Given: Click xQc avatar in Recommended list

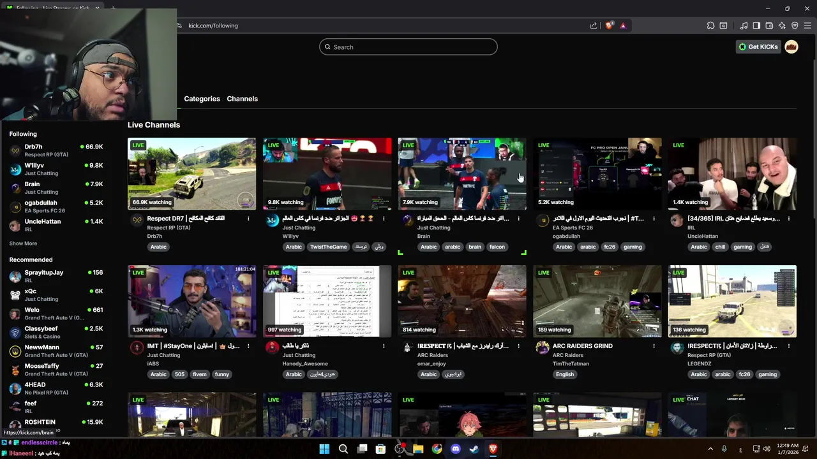Looking at the screenshot, I should point(15,295).
